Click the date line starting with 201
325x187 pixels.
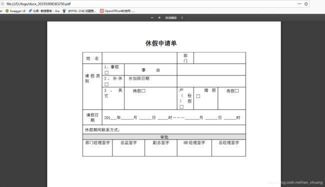pyautogui.click(x=172, y=118)
